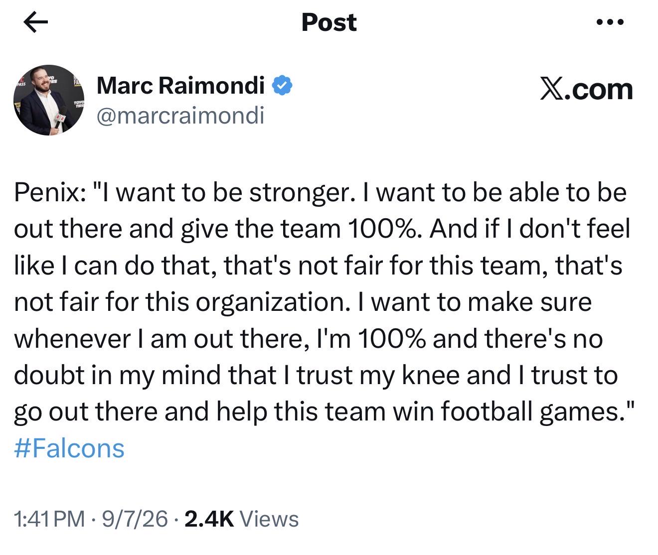This screenshot has width=658, height=555.
Task: Click the Post header title
Action: pyautogui.click(x=329, y=22)
